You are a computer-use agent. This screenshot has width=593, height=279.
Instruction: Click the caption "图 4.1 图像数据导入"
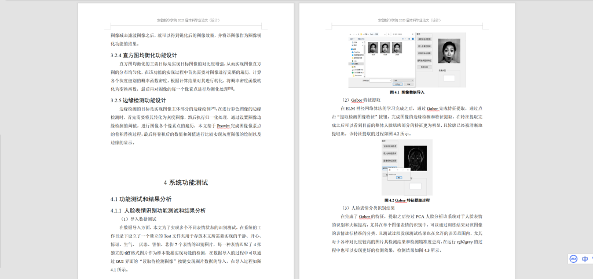(407, 92)
